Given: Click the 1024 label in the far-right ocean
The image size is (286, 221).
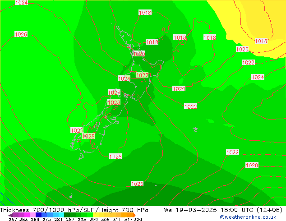Looking at the screenshot, I should pos(258,77).
